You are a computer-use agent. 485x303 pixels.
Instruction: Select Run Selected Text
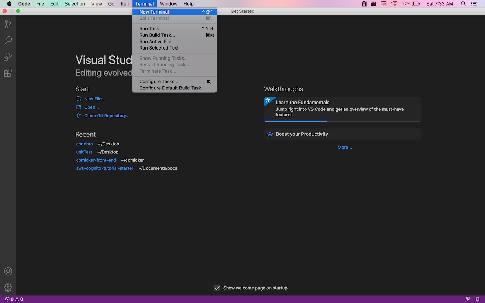[175, 48]
